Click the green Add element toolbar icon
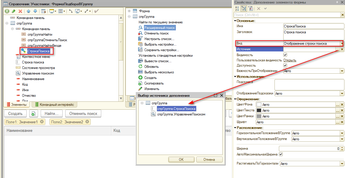345x178 pixels. pyautogui.click(x=7, y=11)
